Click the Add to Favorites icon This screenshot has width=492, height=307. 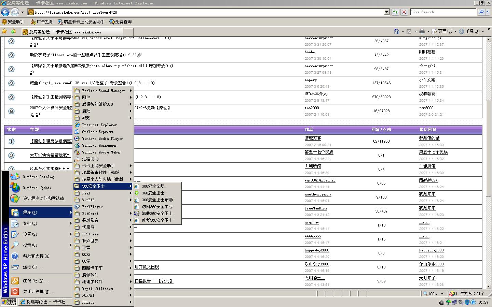point(14,31)
